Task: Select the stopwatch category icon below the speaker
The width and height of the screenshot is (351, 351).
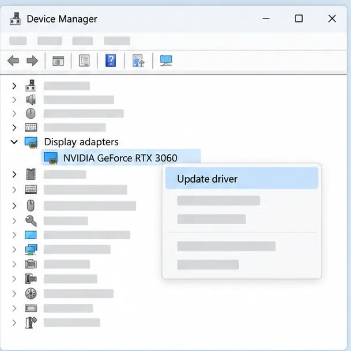Action: (x=31, y=114)
